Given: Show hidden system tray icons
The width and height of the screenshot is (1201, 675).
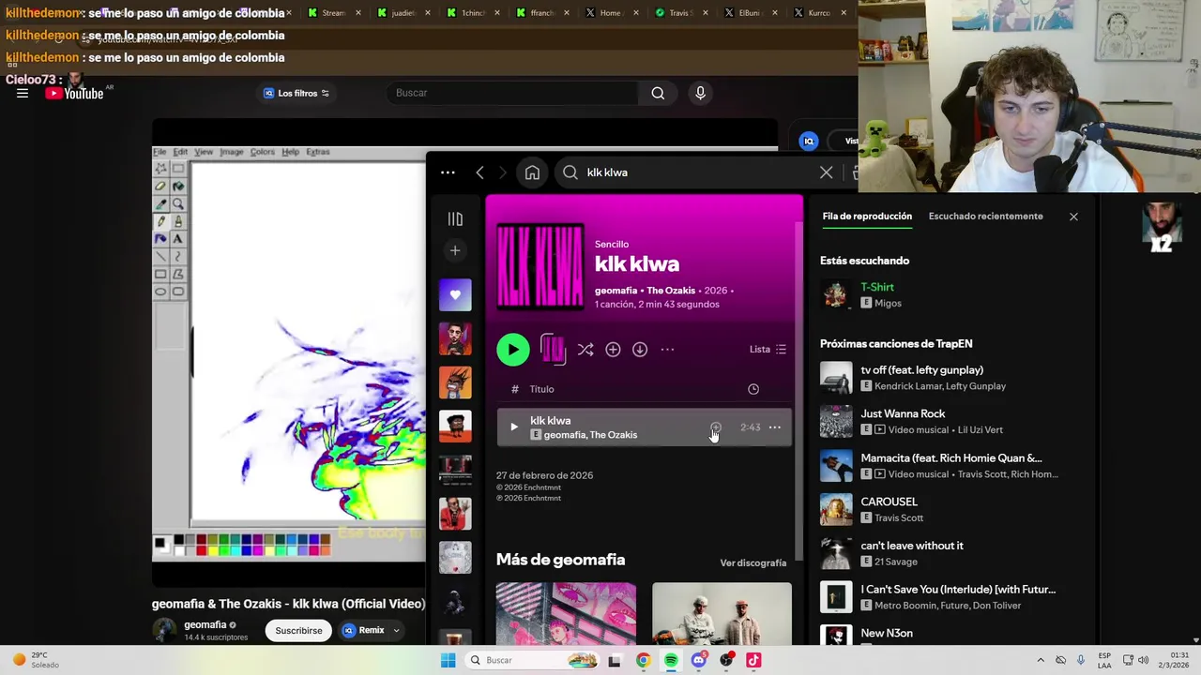Looking at the screenshot, I should (1040, 660).
